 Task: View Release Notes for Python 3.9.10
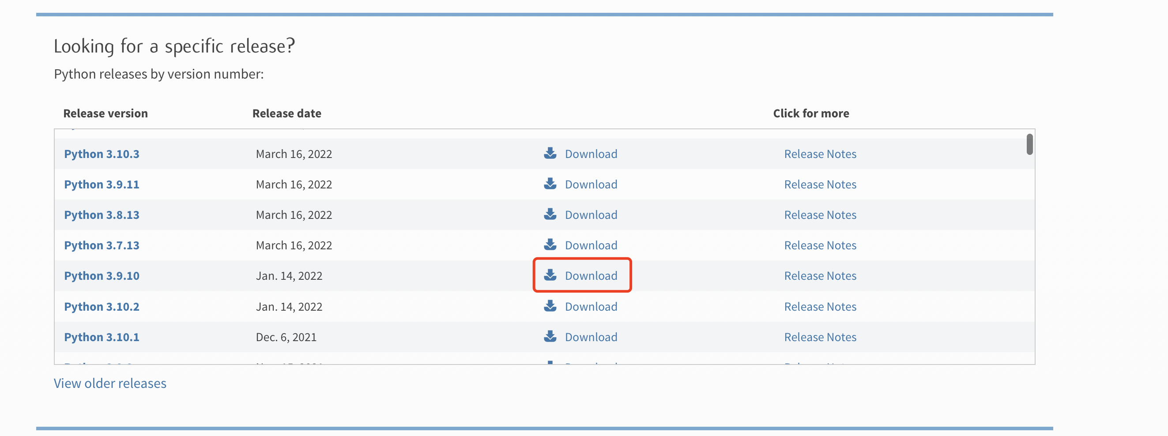coord(820,275)
